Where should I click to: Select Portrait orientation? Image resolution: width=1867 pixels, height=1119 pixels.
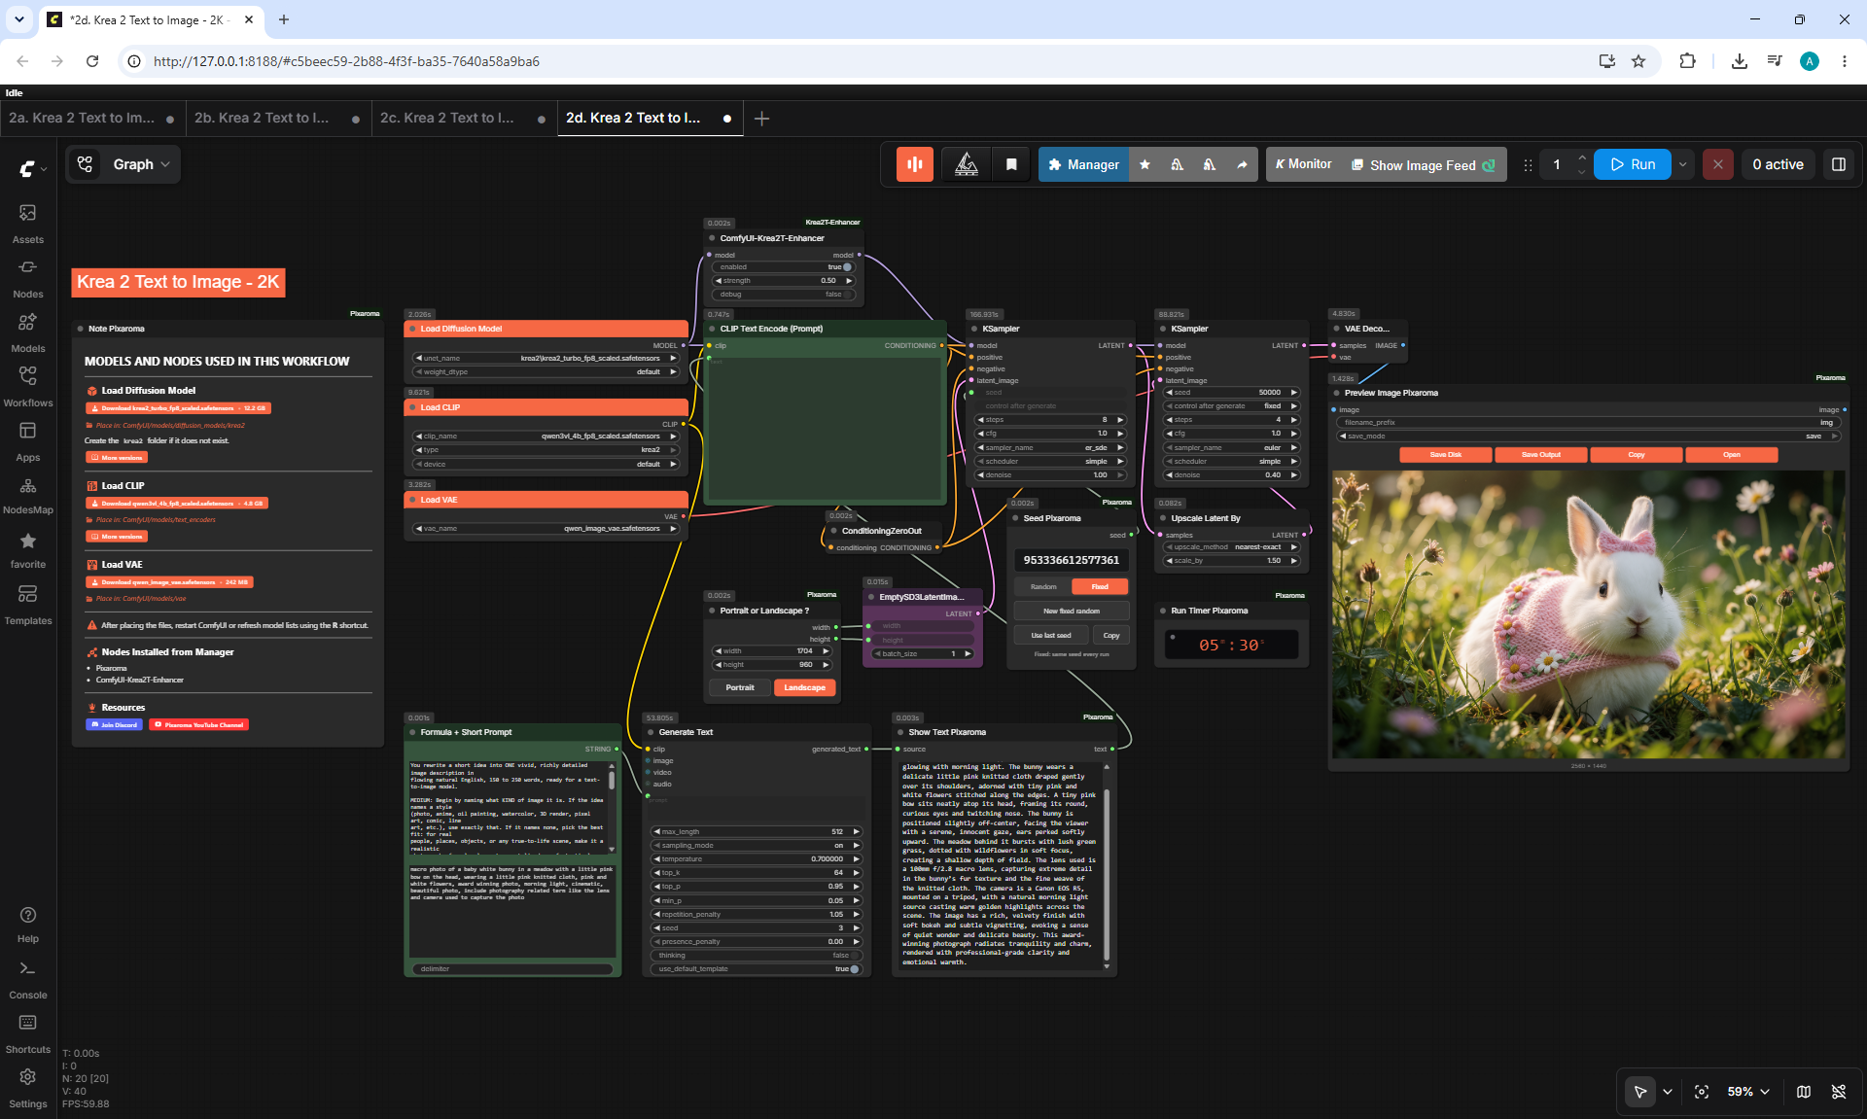740,688
